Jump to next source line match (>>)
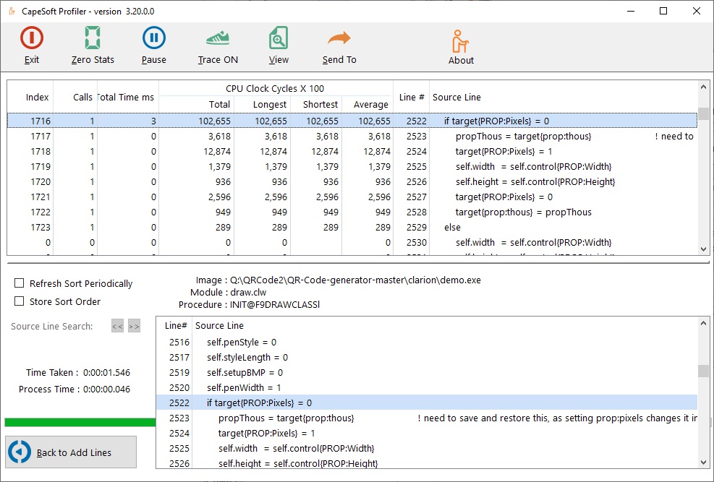714x482 pixels. click(x=134, y=327)
